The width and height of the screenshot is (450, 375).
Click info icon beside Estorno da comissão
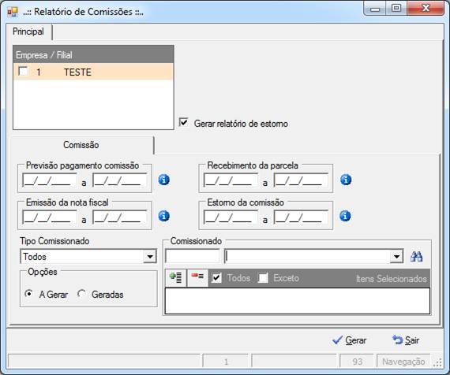tap(345, 216)
